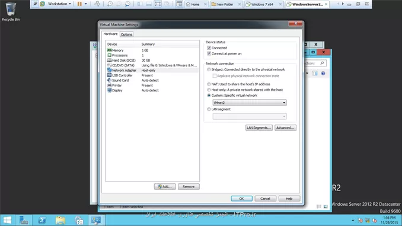Take a snapshot of the VM

[x=110, y=4]
